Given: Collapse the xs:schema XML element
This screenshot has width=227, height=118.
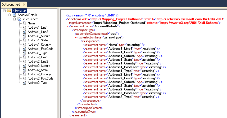Looking at the screenshot, I should point(65,19).
